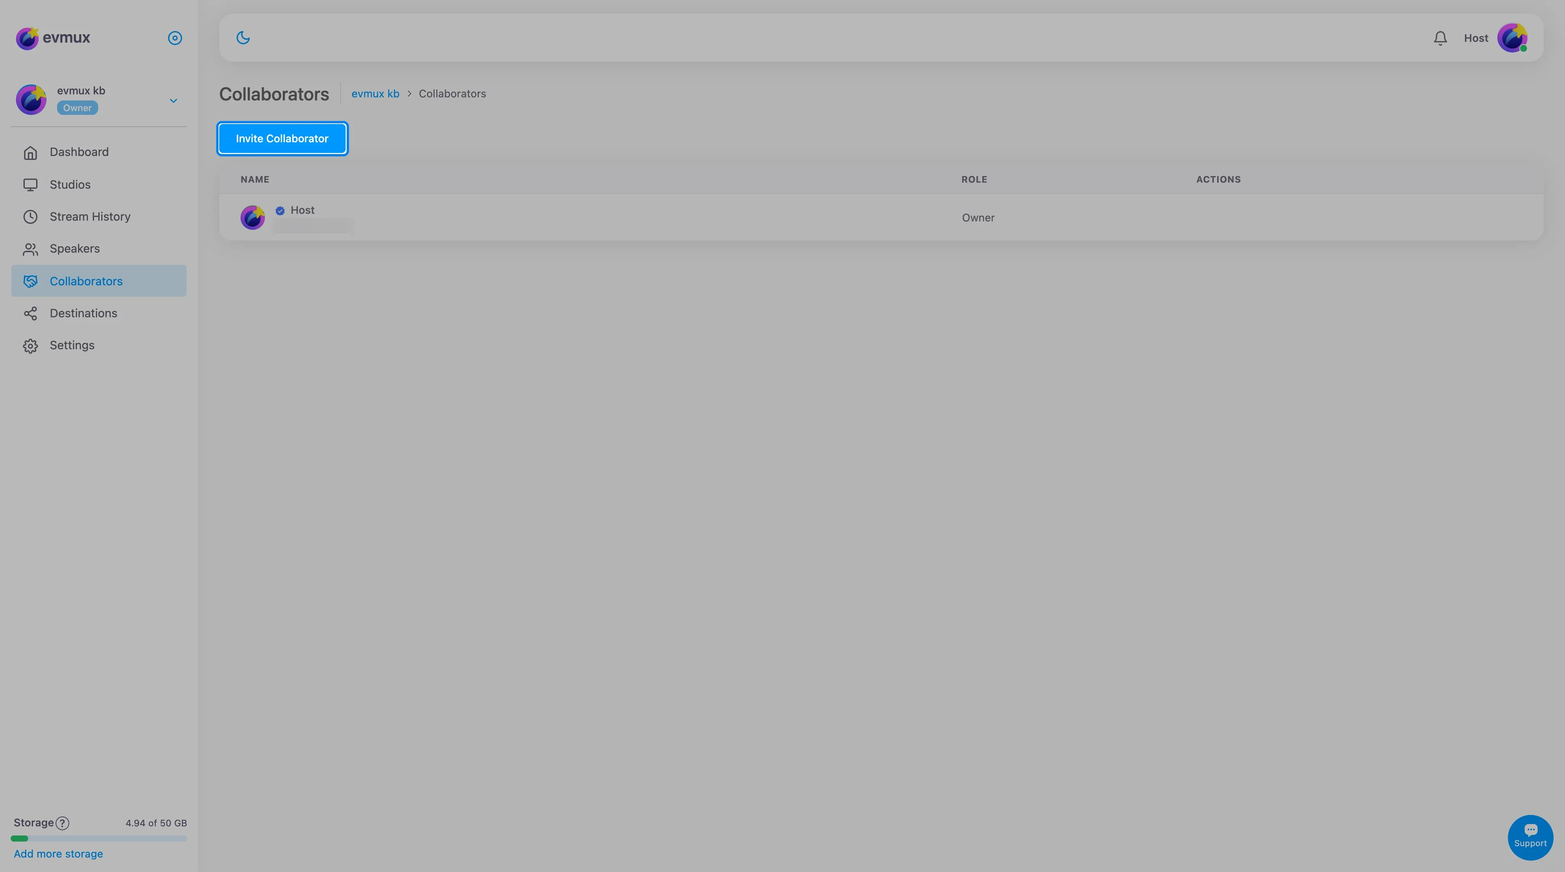1565x872 pixels.
Task: Follow the evmux kb breadcrumb link
Action: [x=375, y=94]
